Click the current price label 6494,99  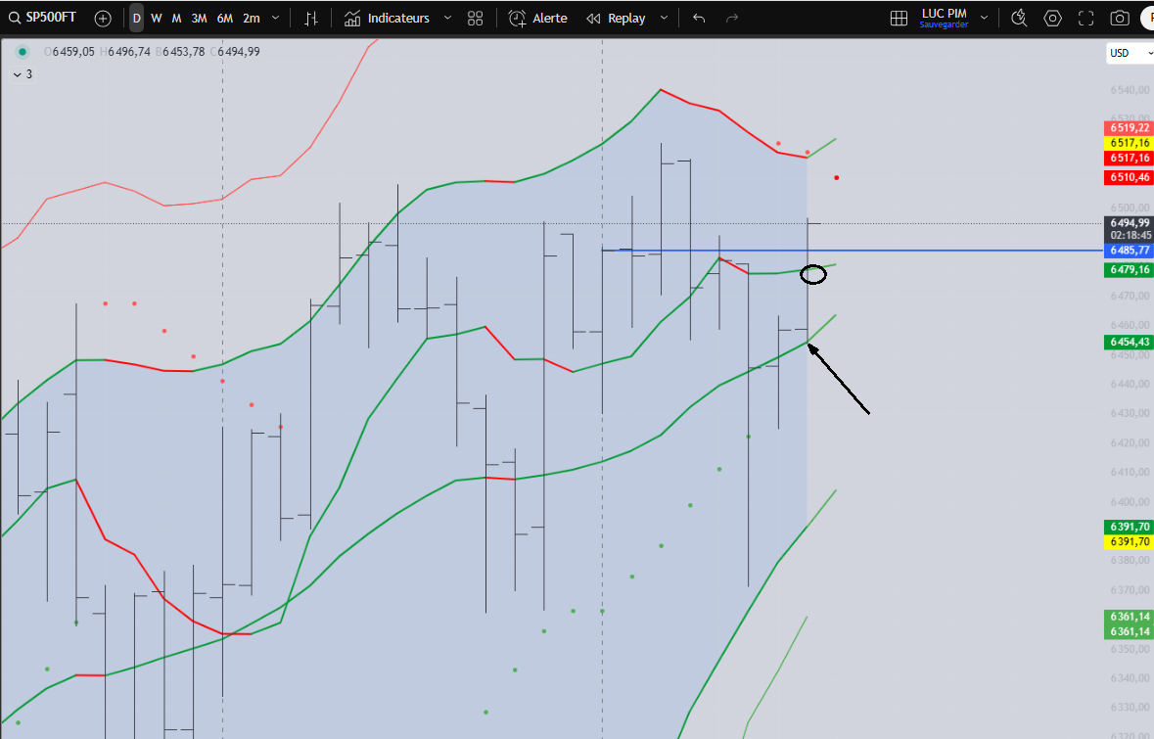coord(1130,222)
